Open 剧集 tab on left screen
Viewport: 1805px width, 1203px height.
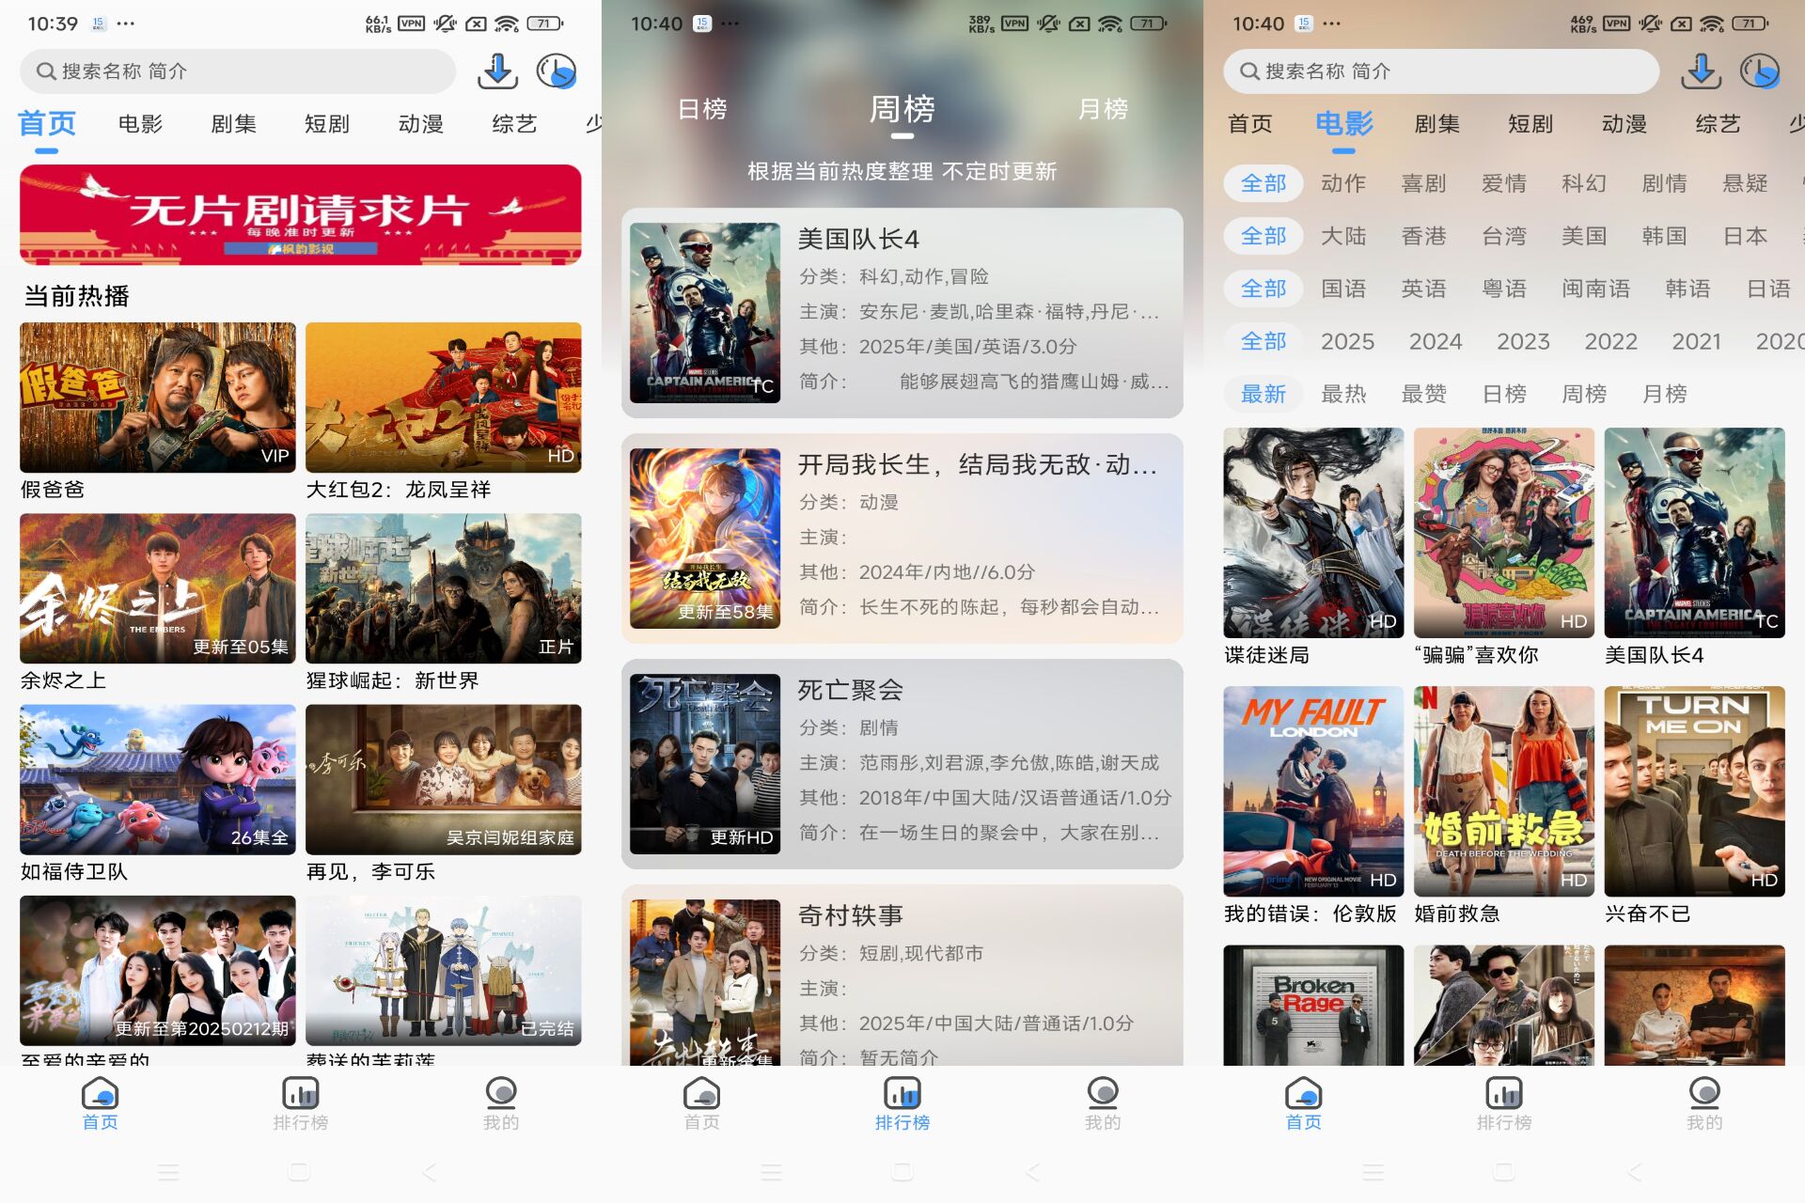(233, 124)
